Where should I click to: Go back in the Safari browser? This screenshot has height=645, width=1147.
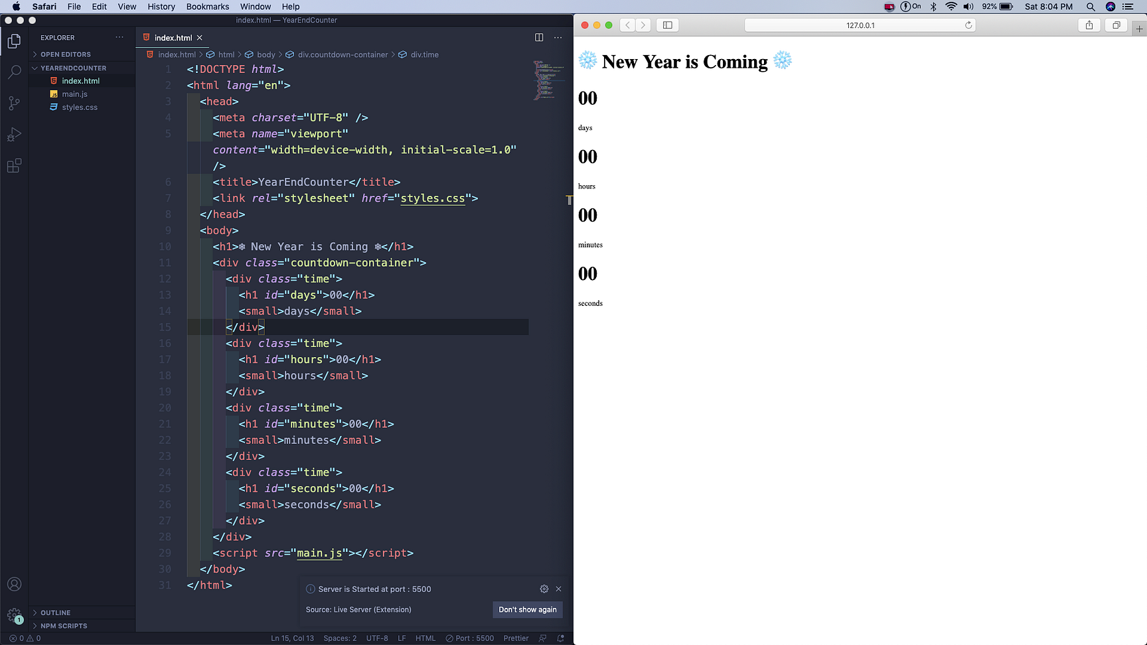pos(627,25)
